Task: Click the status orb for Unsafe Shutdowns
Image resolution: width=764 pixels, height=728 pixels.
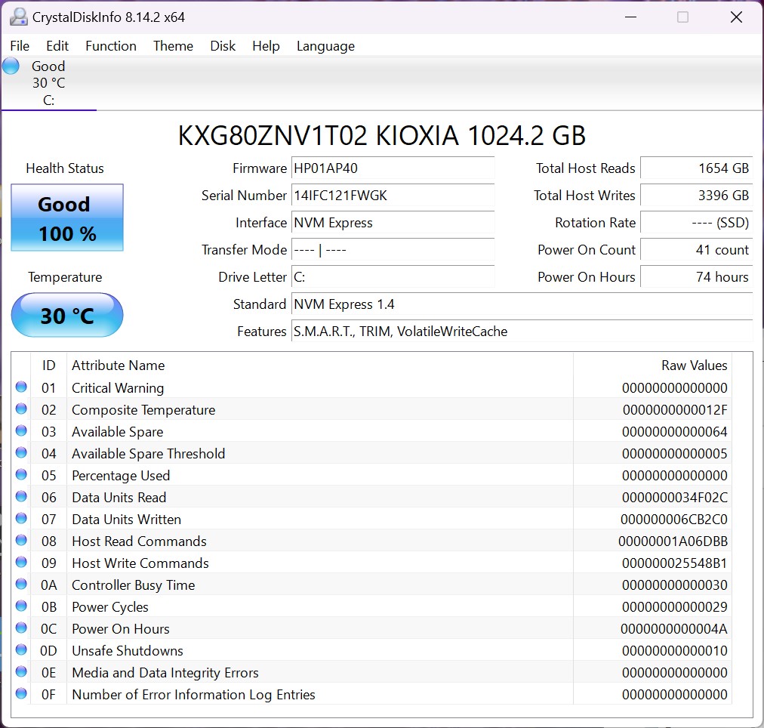Action: click(x=21, y=650)
